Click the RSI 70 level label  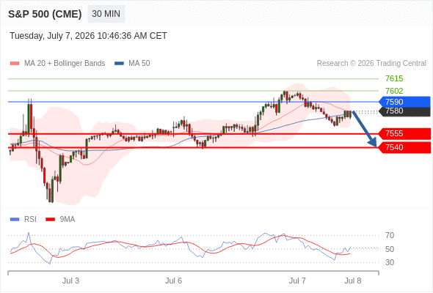390,235
